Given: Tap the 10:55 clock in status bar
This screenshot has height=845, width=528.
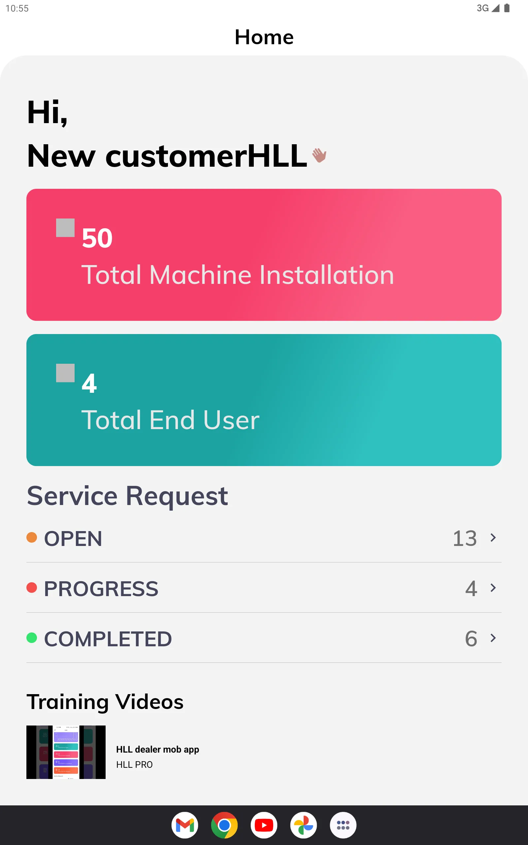Looking at the screenshot, I should coord(17,8).
